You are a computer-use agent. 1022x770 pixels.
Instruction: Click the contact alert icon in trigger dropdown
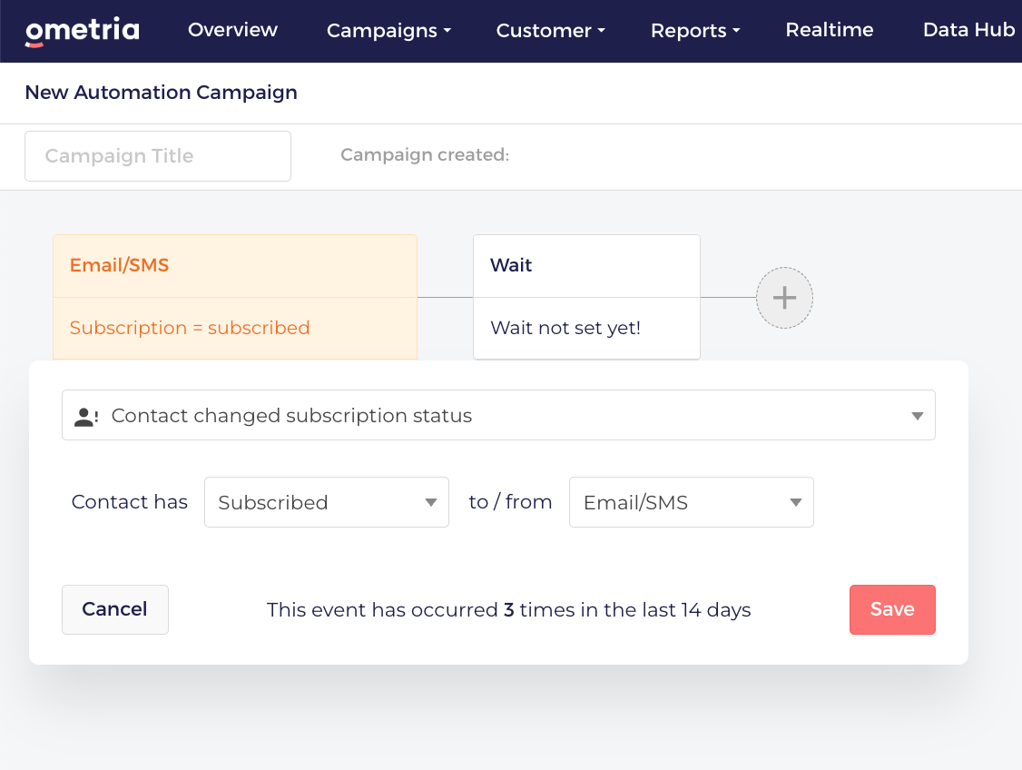(86, 417)
